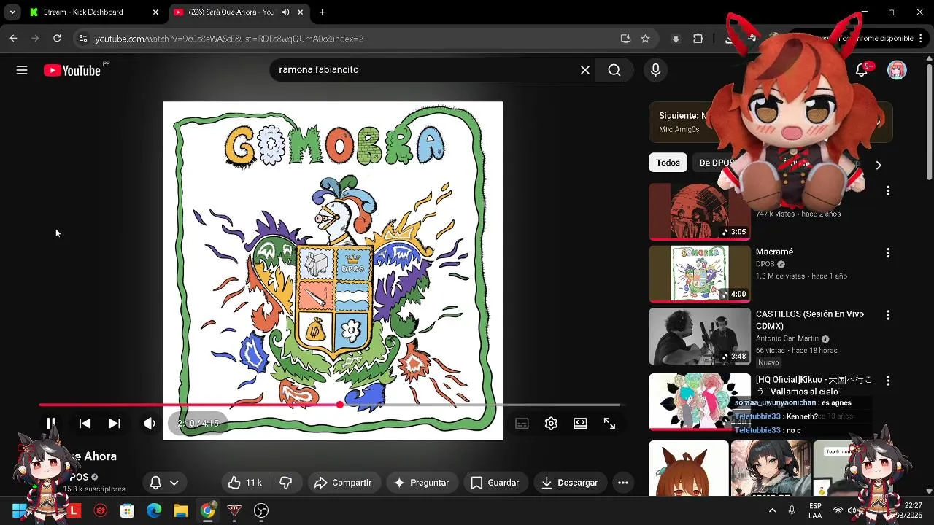Viewport: 934px width, 525px height.
Task: Open Chrome extensions puzzle icon
Action: click(x=698, y=39)
